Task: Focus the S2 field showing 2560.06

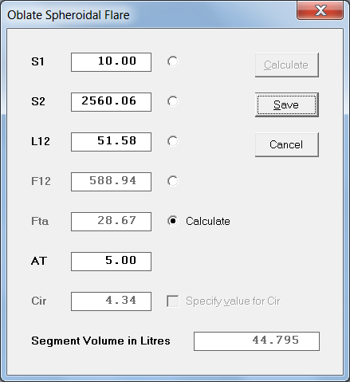Action: (x=111, y=102)
